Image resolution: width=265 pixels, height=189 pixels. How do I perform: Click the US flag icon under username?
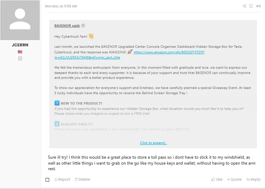point(20,52)
